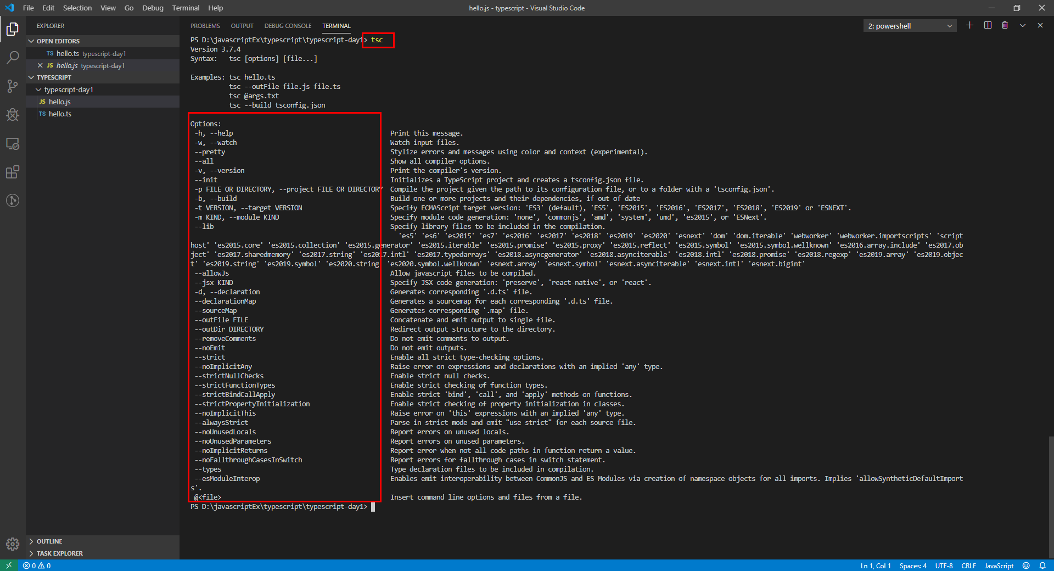Open the Explorer view in activity bar

click(13, 29)
